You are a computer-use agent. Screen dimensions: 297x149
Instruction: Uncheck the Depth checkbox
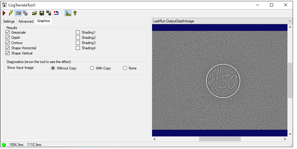click(x=8, y=38)
